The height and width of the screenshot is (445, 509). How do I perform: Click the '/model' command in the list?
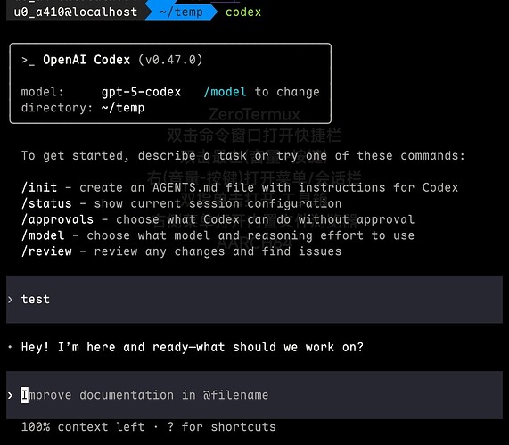43,235
